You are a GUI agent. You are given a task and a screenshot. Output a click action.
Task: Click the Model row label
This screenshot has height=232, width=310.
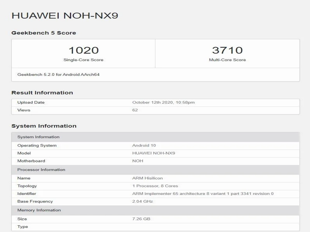click(24, 153)
